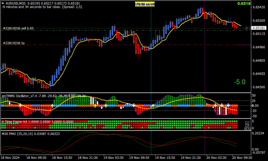Screen dimensions: 268x161
Task: Click the current price tag 0.65181
Action: coord(259,28)
